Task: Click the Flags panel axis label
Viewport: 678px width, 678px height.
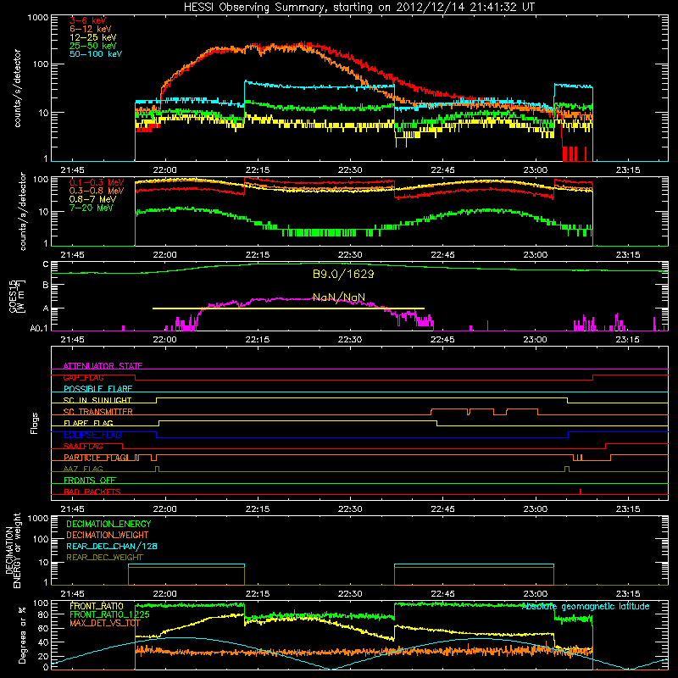Action: 35,423
